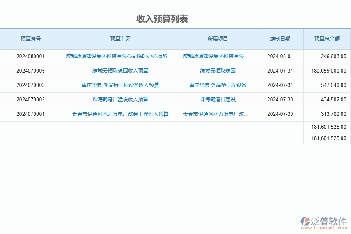Sort by the 所属项目 column header
The height and width of the screenshot is (234, 351).
218,39
